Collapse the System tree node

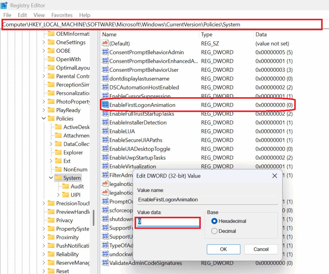pos(50,178)
